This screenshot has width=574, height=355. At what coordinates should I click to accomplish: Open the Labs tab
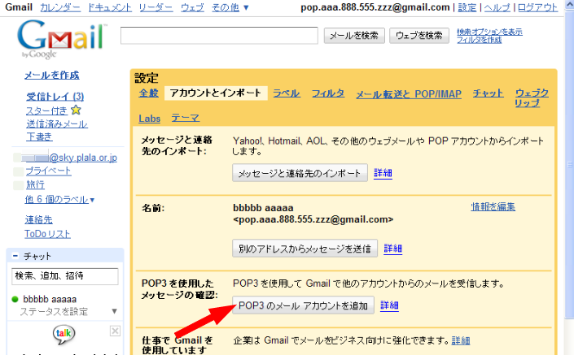point(149,119)
